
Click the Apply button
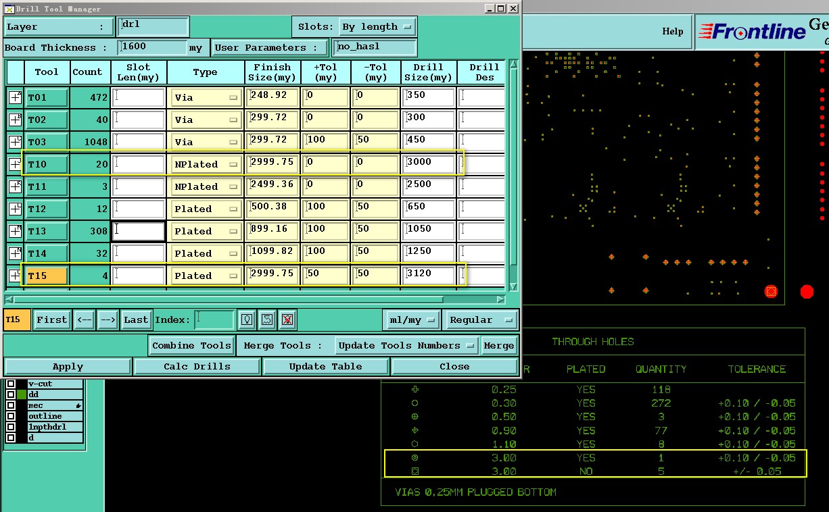coord(68,366)
